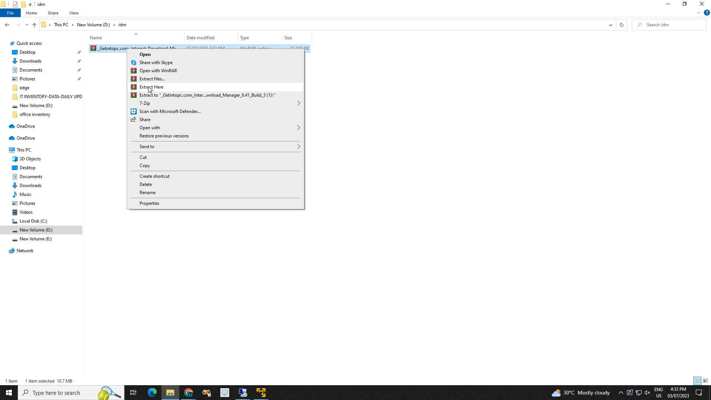The image size is (711, 400).
Task: Sort files by Type column
Action: pos(260,38)
